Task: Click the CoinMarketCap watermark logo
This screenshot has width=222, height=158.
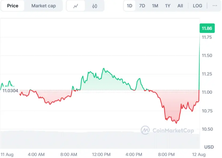Action: [x=167, y=130]
